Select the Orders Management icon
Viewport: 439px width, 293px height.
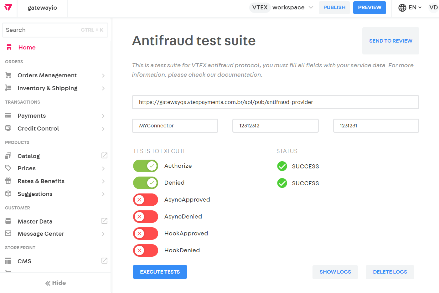click(x=8, y=75)
